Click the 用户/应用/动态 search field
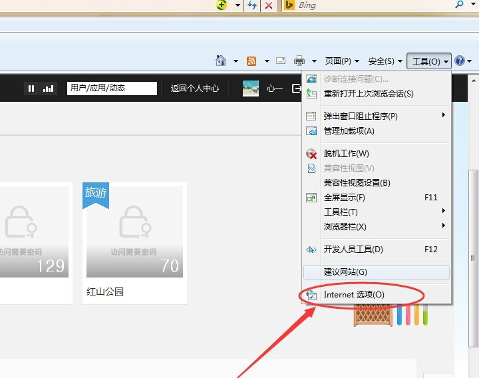The image size is (479, 378). [x=112, y=88]
